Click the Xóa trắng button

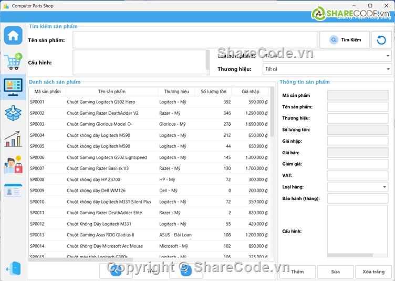click(x=373, y=272)
